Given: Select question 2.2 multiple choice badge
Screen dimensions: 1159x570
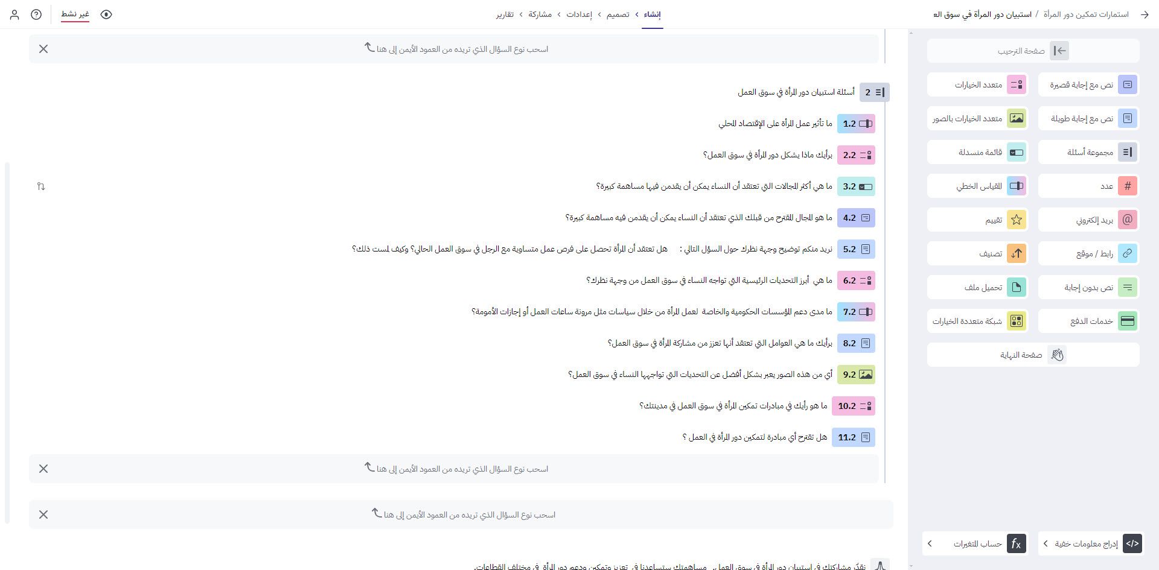Looking at the screenshot, I should click(856, 155).
